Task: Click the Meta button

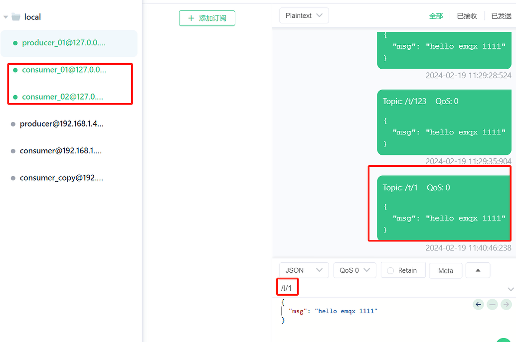Action: [445, 271]
